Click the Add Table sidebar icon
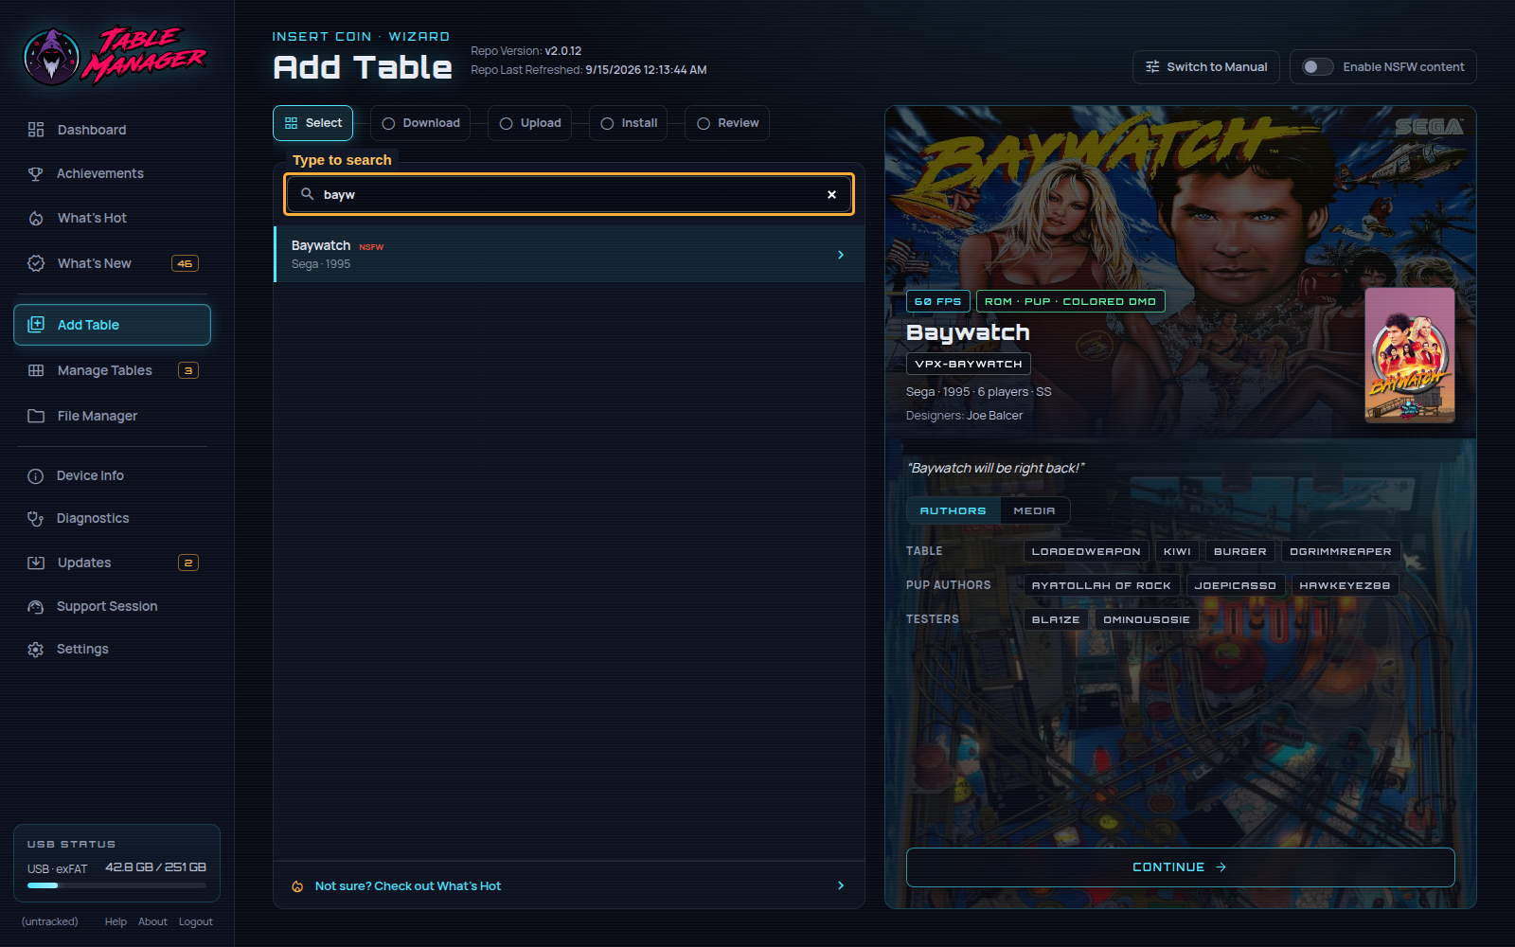 tap(36, 325)
